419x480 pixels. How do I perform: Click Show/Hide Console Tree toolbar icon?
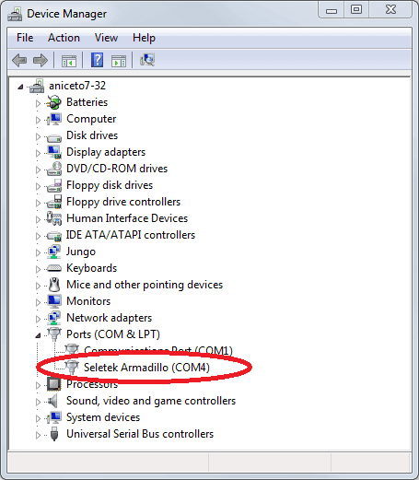69,61
